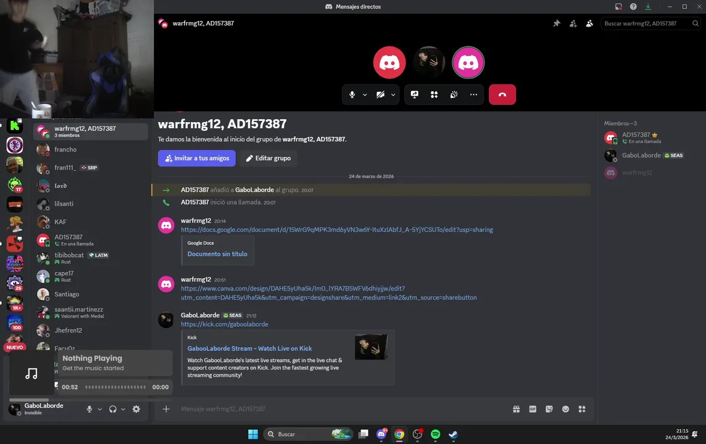The width and height of the screenshot is (706, 444).
Task: Open Discord help icon
Action: pyautogui.click(x=633, y=7)
